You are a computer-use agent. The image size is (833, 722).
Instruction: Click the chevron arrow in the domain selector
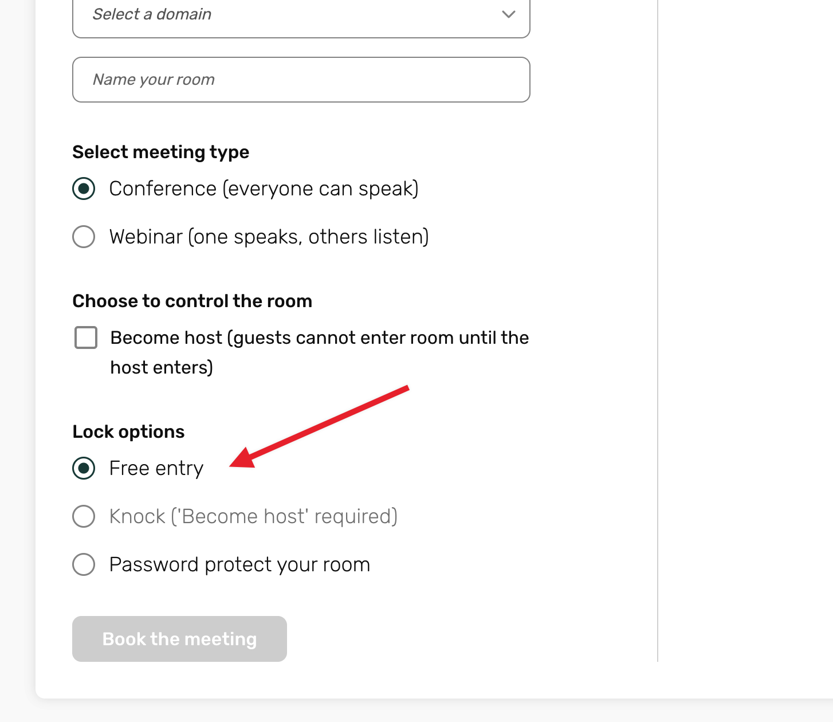pos(508,14)
